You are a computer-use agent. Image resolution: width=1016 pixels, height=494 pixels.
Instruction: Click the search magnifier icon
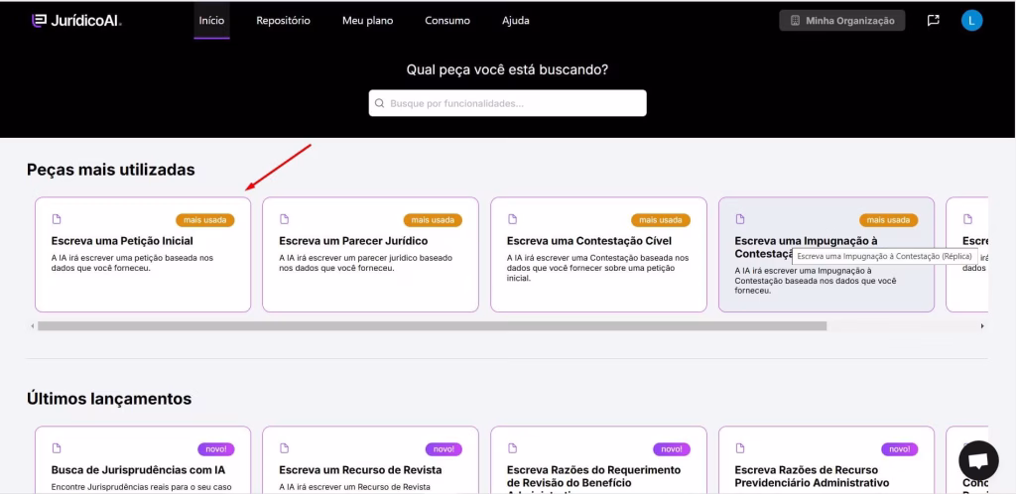[x=380, y=103]
